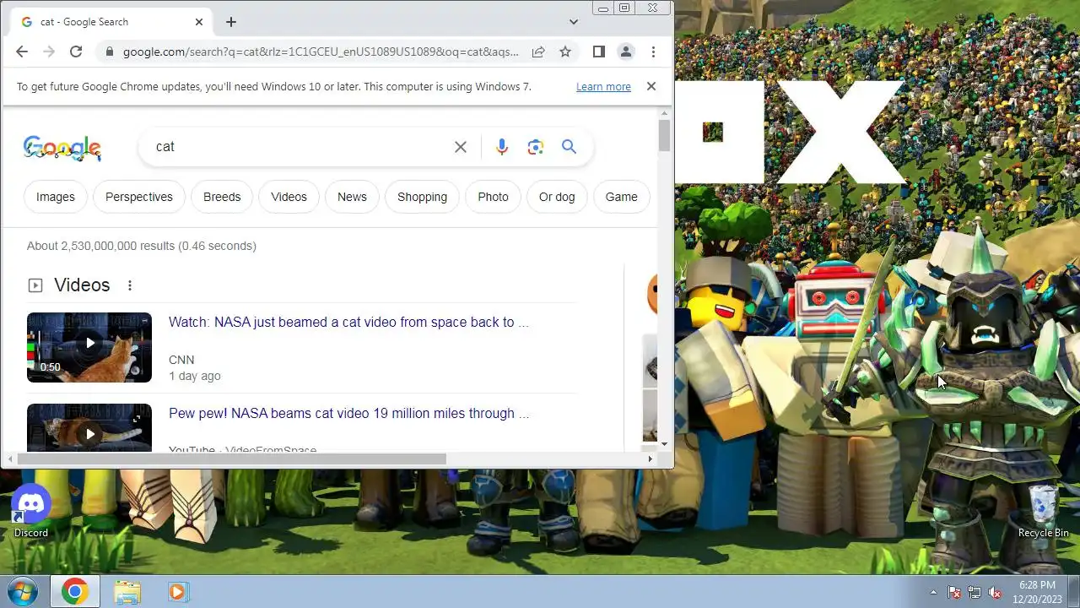Play the CNN video thumbnail 0:50
The width and height of the screenshot is (1080, 608).
89,348
